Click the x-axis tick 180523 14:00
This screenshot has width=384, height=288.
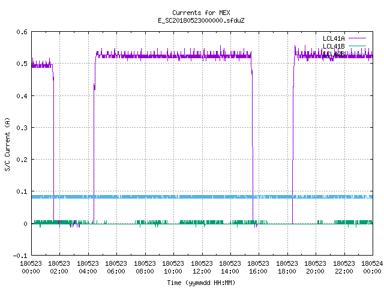tap(230, 268)
